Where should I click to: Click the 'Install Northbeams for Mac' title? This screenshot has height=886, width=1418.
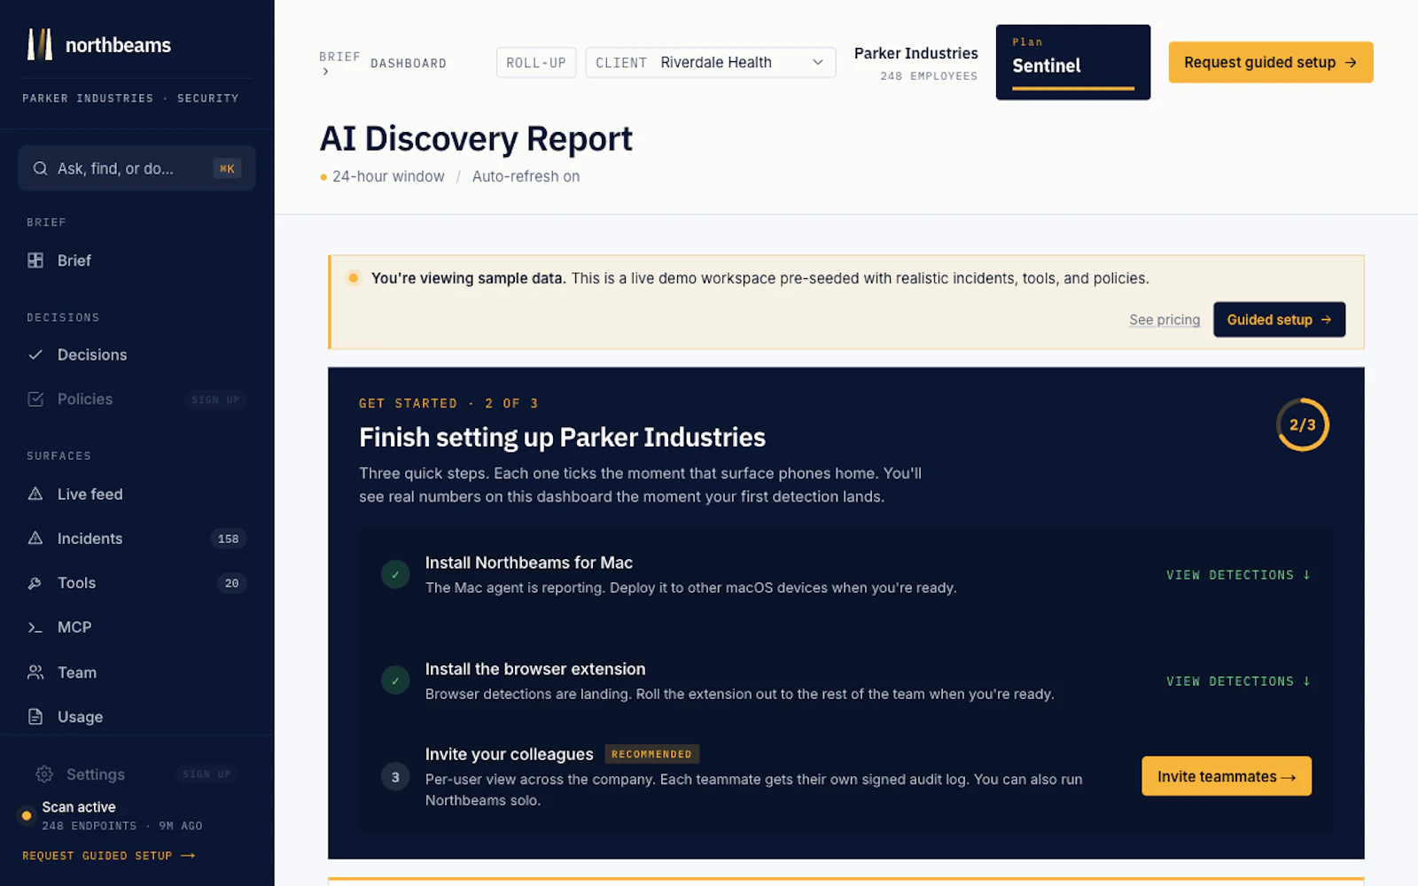coord(529,563)
